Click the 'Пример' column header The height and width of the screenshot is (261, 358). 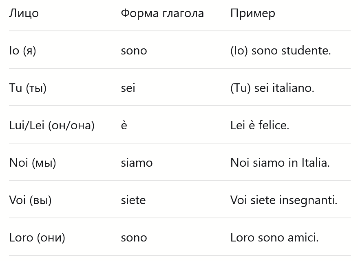[253, 13]
